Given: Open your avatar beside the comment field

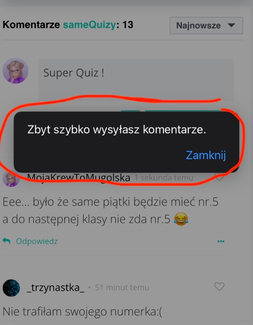Looking at the screenshot, I should coord(15,71).
